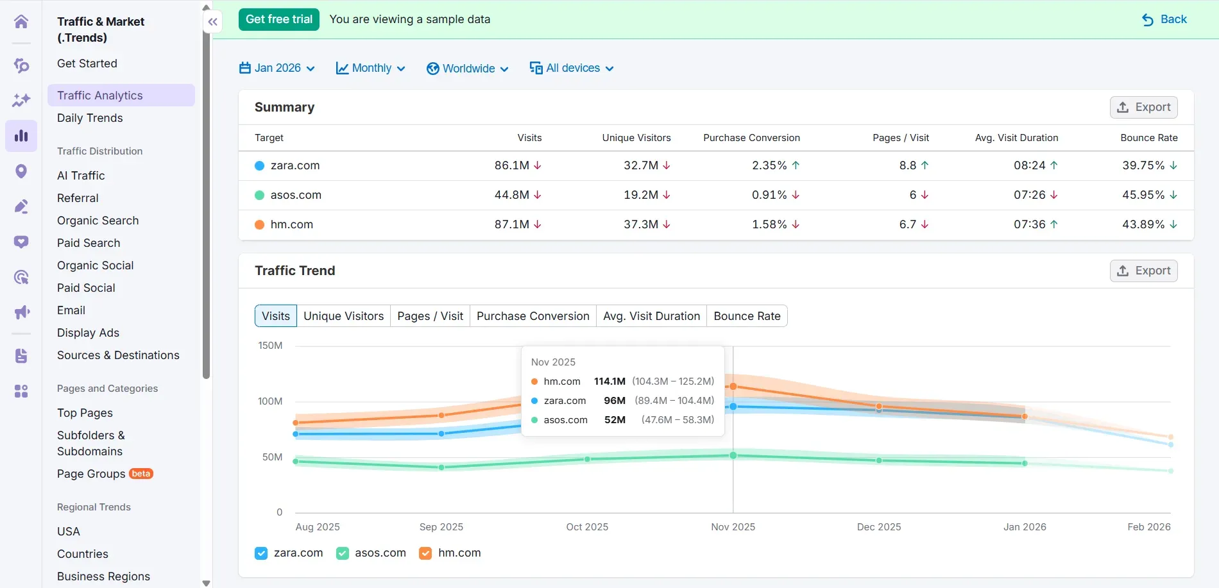Open the All devices dropdown

click(x=572, y=68)
